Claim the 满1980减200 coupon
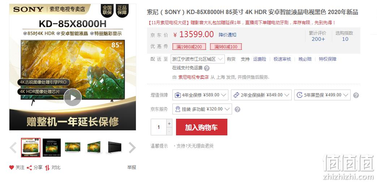This screenshot has width=377, height=183. pos(189,47)
